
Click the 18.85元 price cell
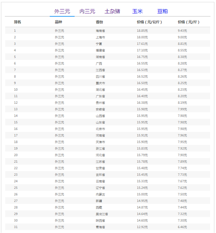point(142,31)
